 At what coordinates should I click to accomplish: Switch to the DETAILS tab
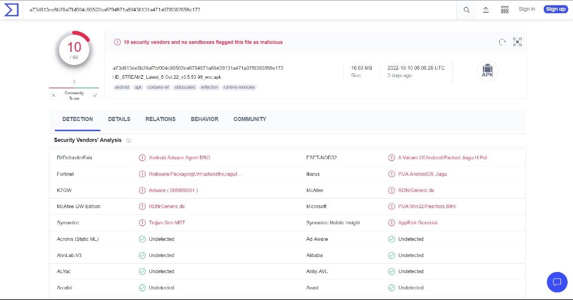[119, 119]
